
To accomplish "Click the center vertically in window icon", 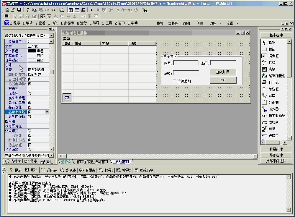I will click(49, 16).
